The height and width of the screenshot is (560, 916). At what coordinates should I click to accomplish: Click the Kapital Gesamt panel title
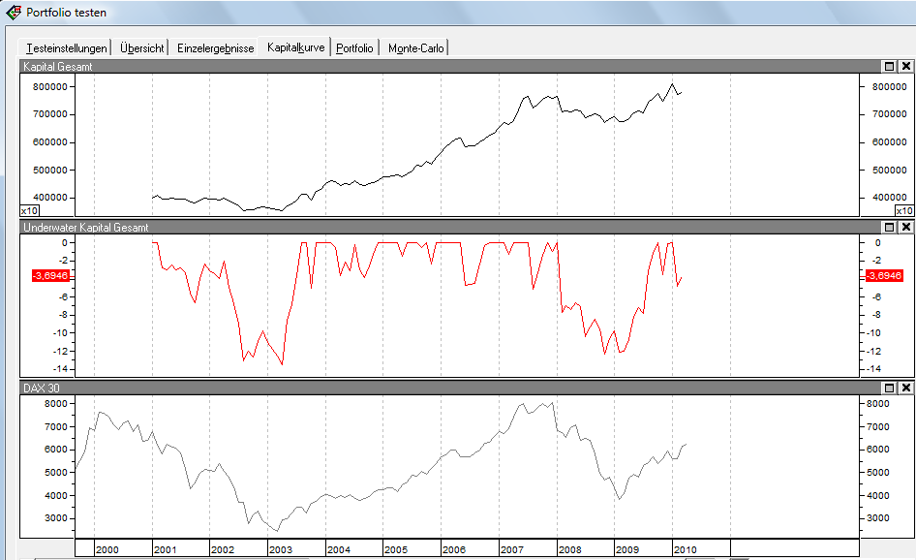[x=58, y=67]
